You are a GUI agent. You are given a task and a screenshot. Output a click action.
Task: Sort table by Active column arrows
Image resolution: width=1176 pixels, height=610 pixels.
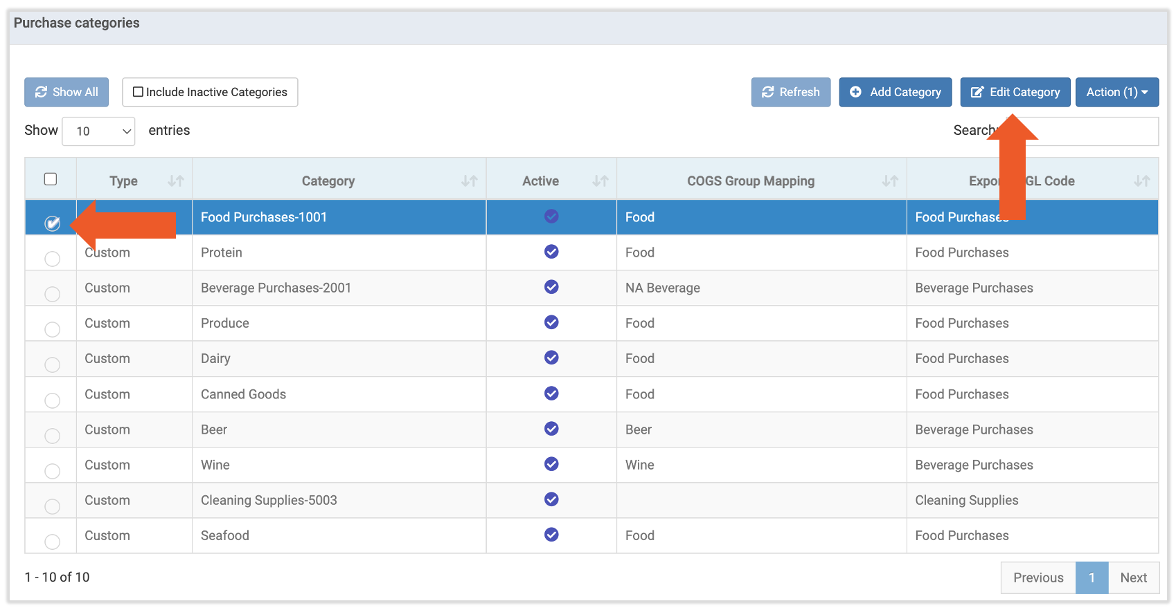[600, 181]
